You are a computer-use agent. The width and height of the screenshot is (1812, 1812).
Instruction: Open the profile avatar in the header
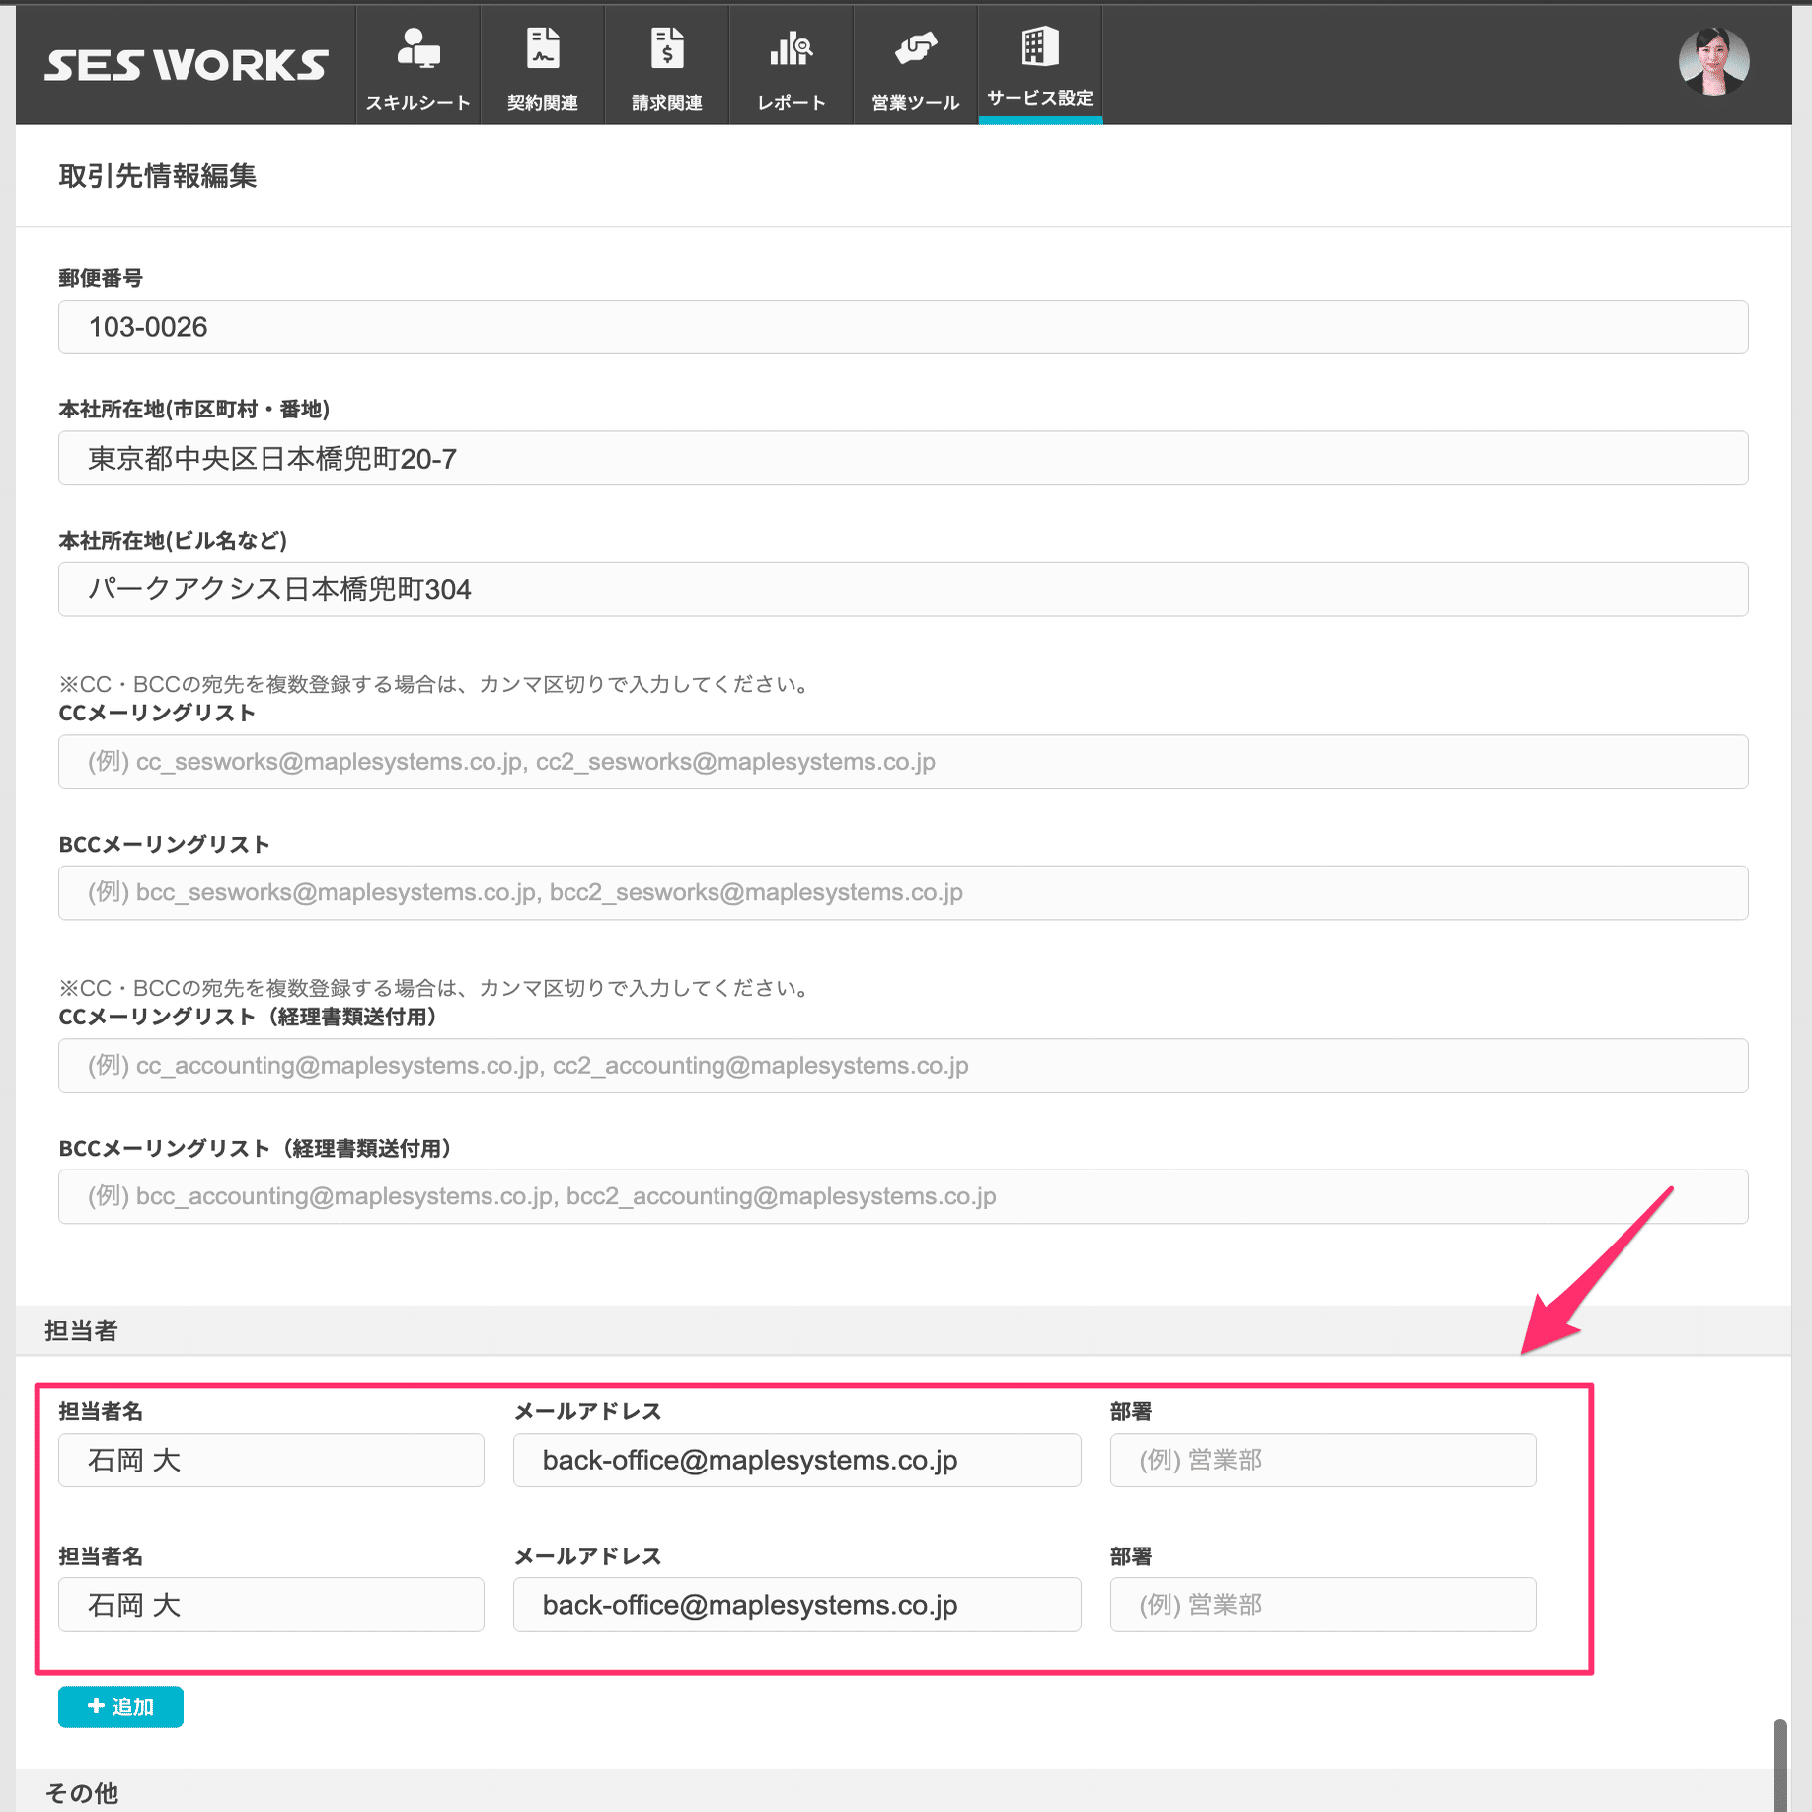(x=1714, y=61)
